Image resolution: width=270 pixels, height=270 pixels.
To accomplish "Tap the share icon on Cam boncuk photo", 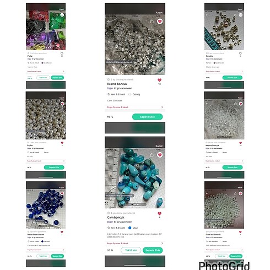I will 152,155.
